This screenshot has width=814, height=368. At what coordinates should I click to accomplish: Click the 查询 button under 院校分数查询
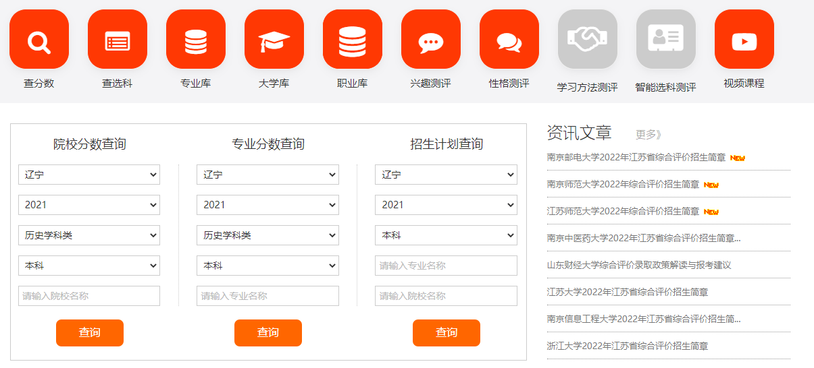[x=90, y=333]
